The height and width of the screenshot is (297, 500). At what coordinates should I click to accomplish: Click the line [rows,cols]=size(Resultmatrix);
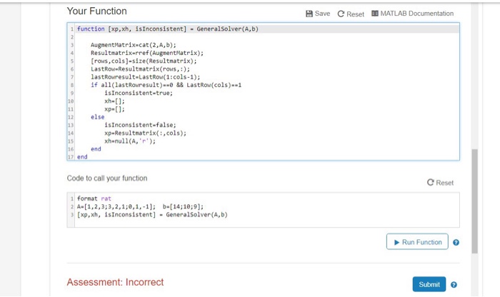[144, 61]
